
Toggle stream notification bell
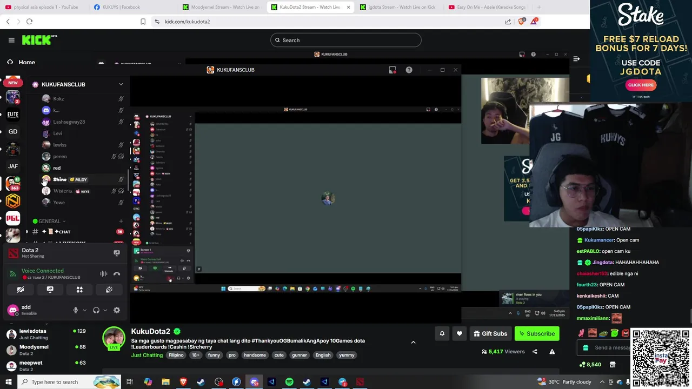pos(442,334)
